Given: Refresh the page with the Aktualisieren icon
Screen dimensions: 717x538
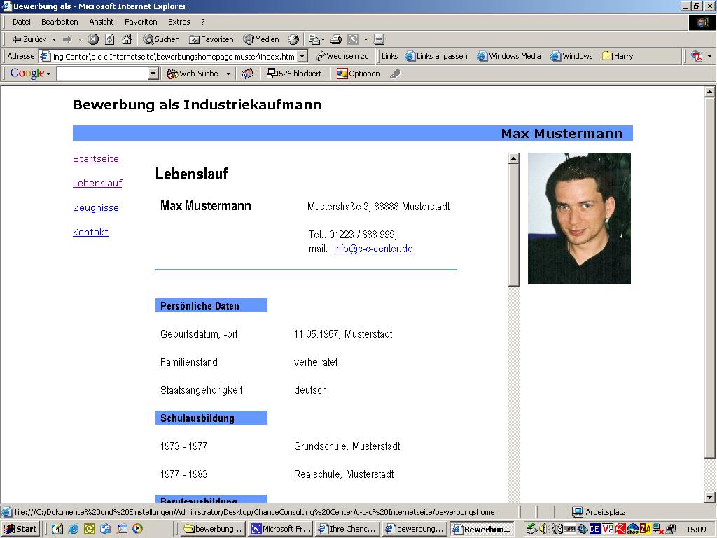Looking at the screenshot, I should pyautogui.click(x=109, y=39).
